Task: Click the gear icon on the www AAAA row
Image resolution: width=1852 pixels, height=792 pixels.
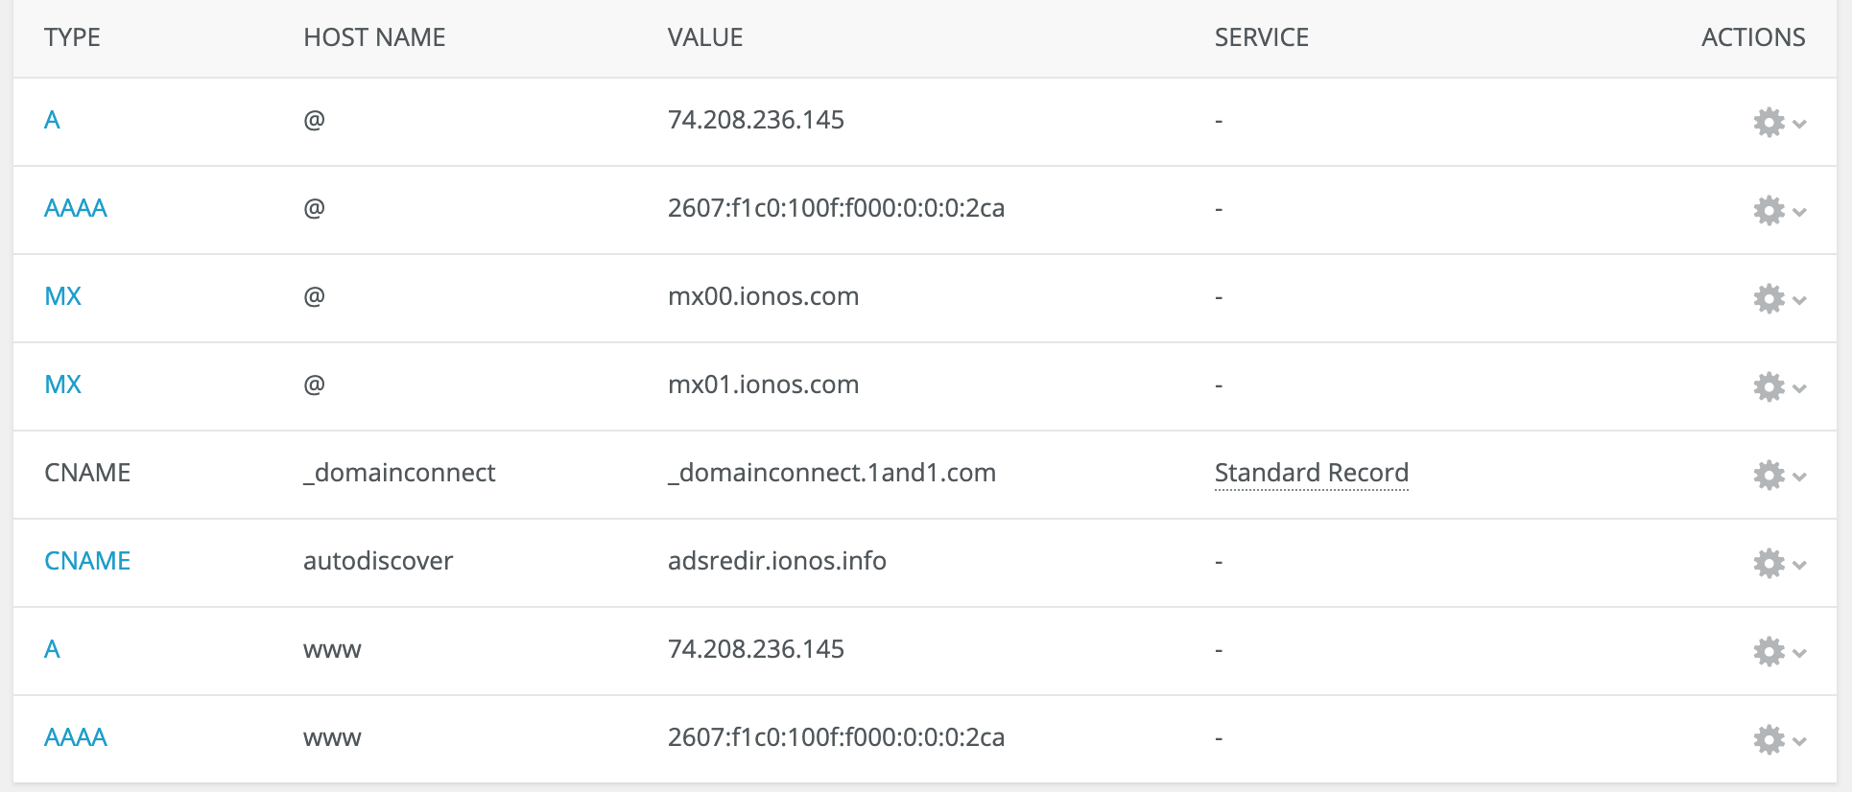Action: (x=1769, y=738)
